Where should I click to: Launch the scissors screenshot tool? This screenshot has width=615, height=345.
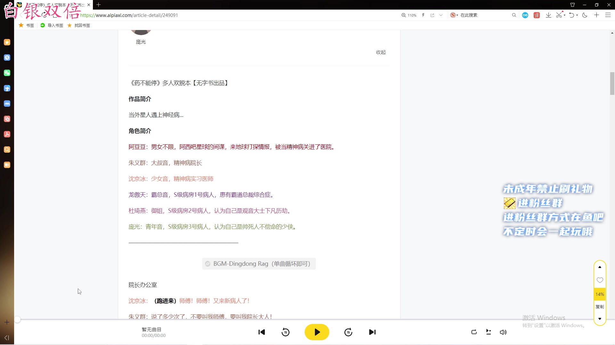click(x=559, y=15)
